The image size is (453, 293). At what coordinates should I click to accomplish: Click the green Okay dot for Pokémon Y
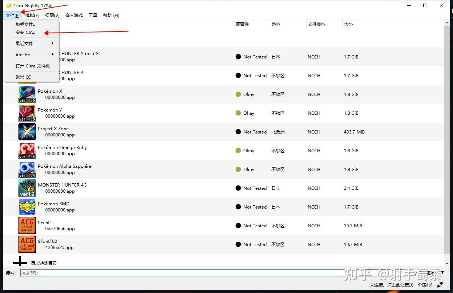pyautogui.click(x=238, y=113)
